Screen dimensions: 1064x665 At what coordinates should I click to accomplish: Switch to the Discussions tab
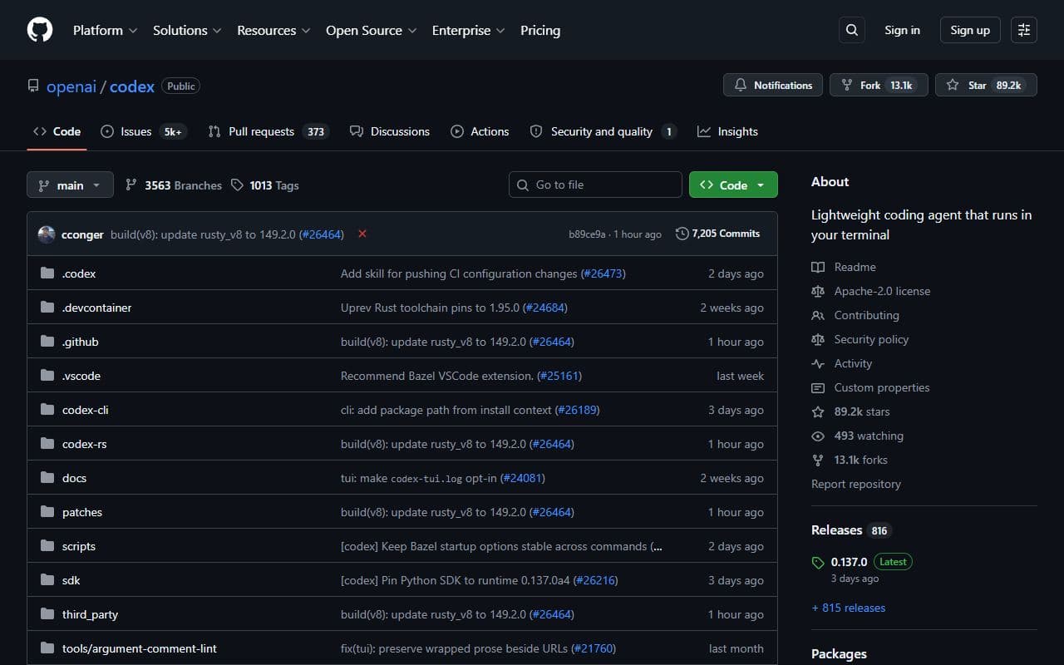point(390,131)
